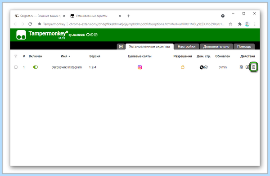Viewport: 270px width, 176px height.
Task: Close the Sergoot.ru browser tab
Action: click(64, 16)
